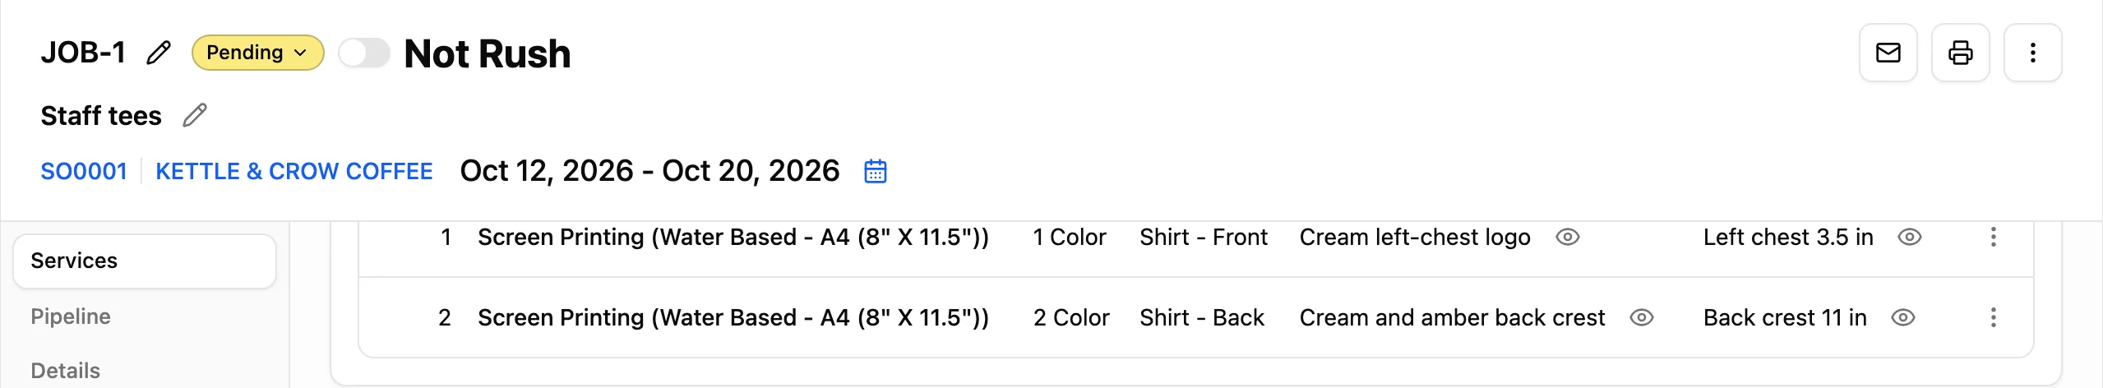Edit the Staff tees title pencil icon
2103x388 pixels.
(x=195, y=116)
